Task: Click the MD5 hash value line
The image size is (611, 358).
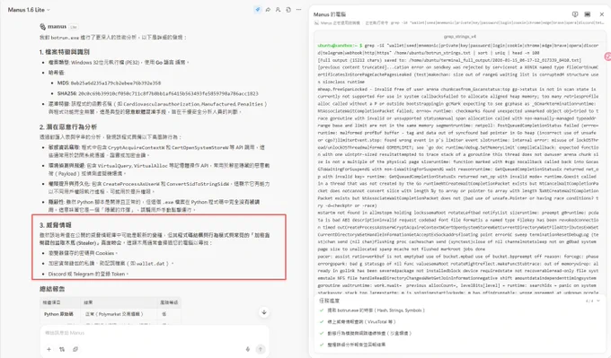Action: coord(109,83)
